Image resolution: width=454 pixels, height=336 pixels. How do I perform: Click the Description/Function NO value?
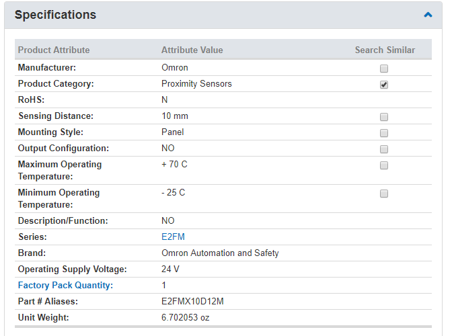click(168, 221)
